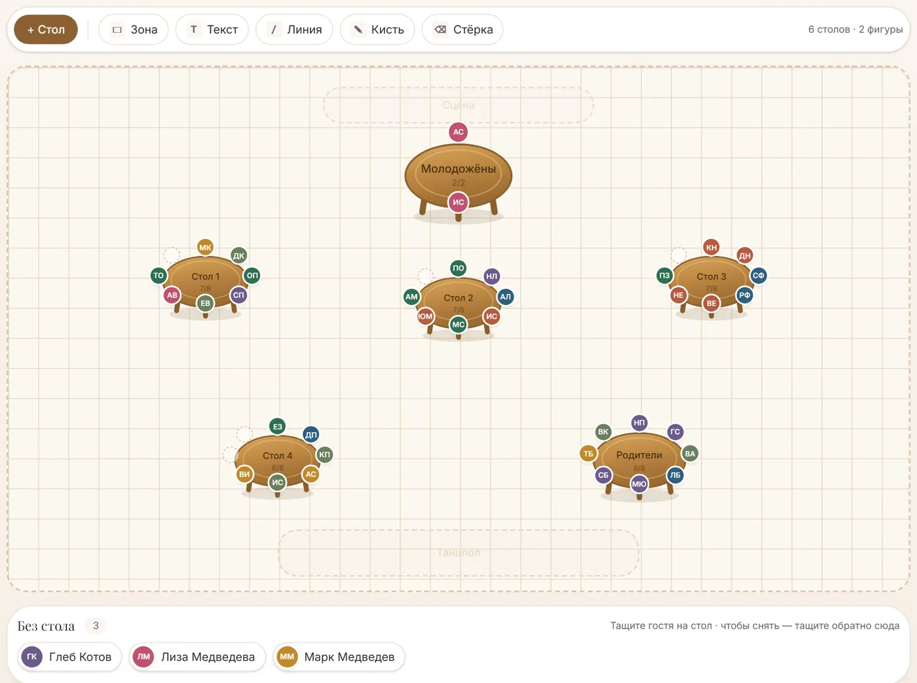Click the Стол 4 table label

coord(278,456)
